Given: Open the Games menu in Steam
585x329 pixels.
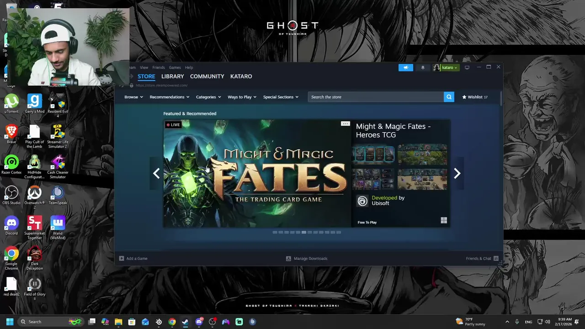Looking at the screenshot, I should coord(175,68).
